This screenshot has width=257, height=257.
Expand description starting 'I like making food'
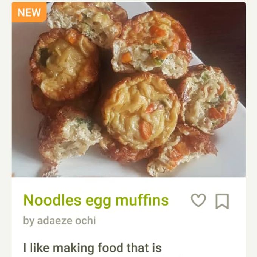[x=93, y=248]
